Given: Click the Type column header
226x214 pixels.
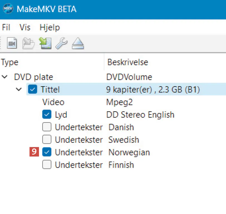Looking at the screenshot, I should 10,62.
